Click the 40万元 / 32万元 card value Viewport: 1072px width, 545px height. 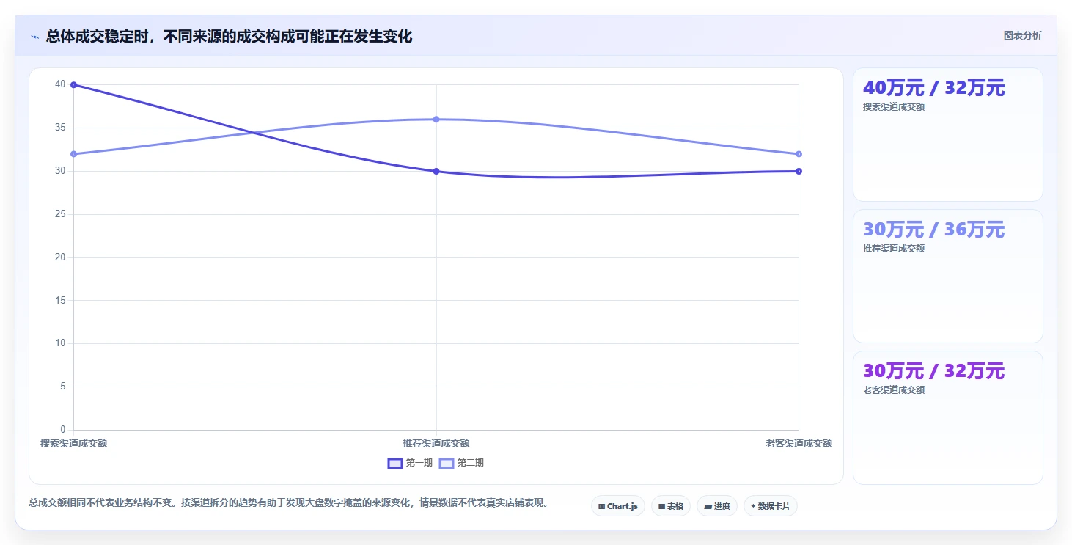coord(933,88)
